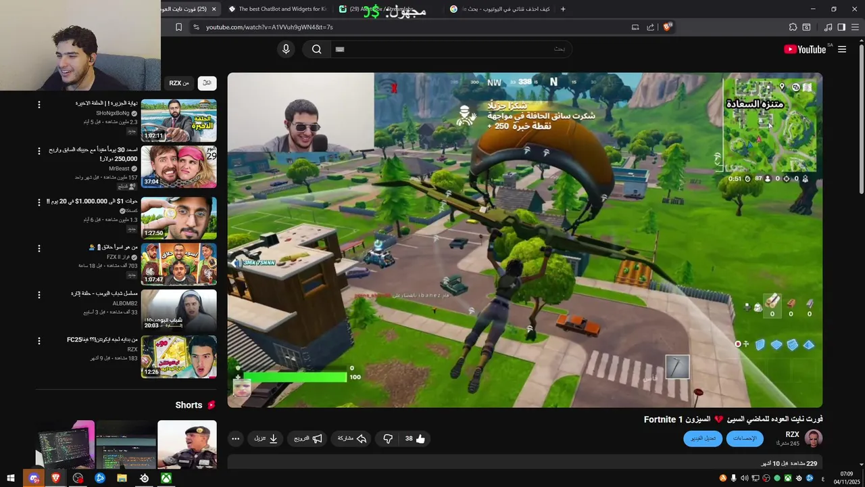Open the Xbox app taskbar icon
The width and height of the screenshot is (865, 487).
pos(166,478)
